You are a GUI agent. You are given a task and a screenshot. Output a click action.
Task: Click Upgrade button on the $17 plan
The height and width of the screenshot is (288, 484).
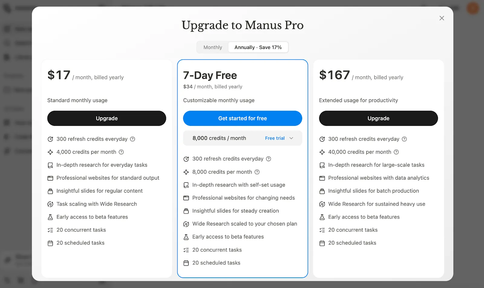point(106,118)
